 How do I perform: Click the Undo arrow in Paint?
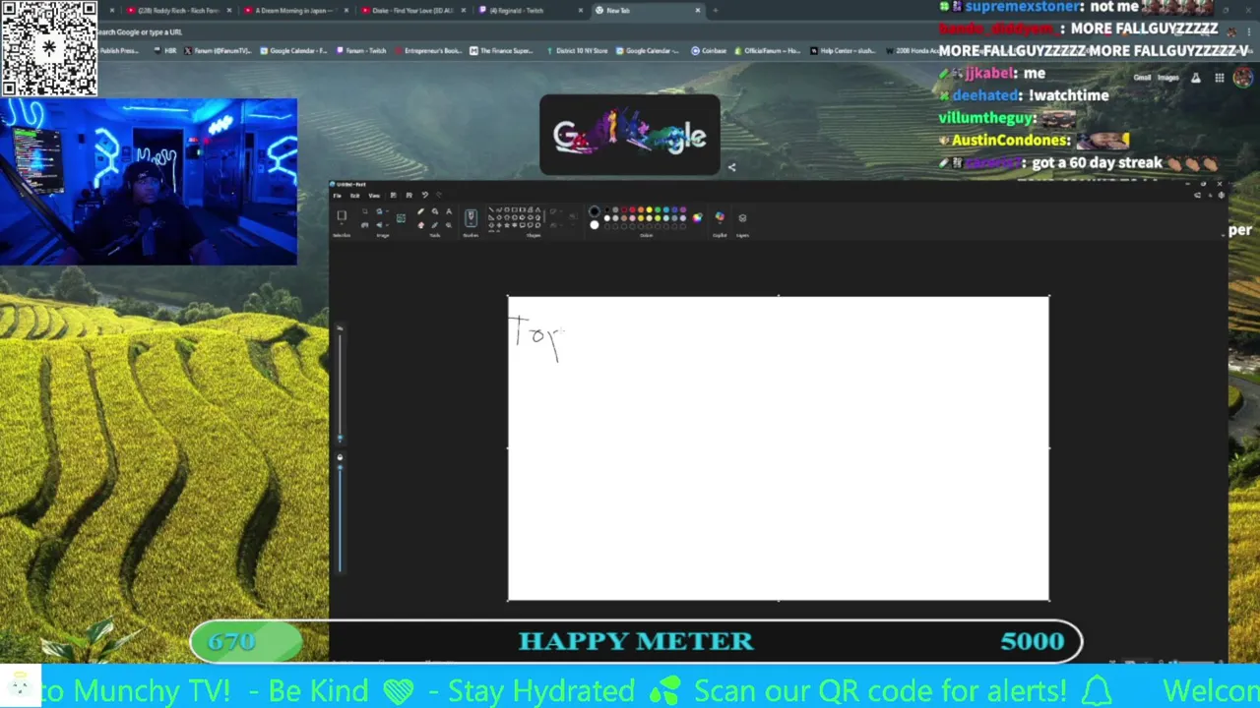[425, 196]
